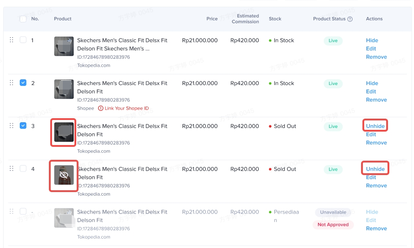Hide product 1 using the Hide link
The image size is (414, 248).
click(372, 40)
